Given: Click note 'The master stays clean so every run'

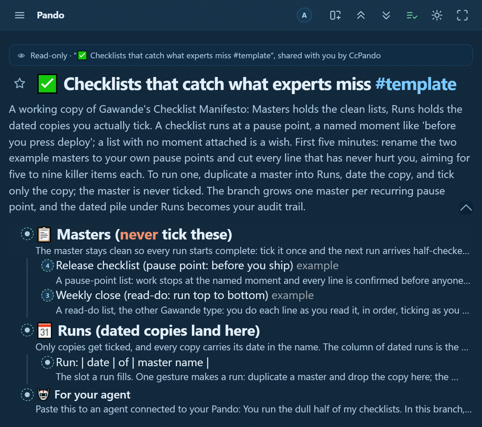Looking at the screenshot, I should point(252,251).
